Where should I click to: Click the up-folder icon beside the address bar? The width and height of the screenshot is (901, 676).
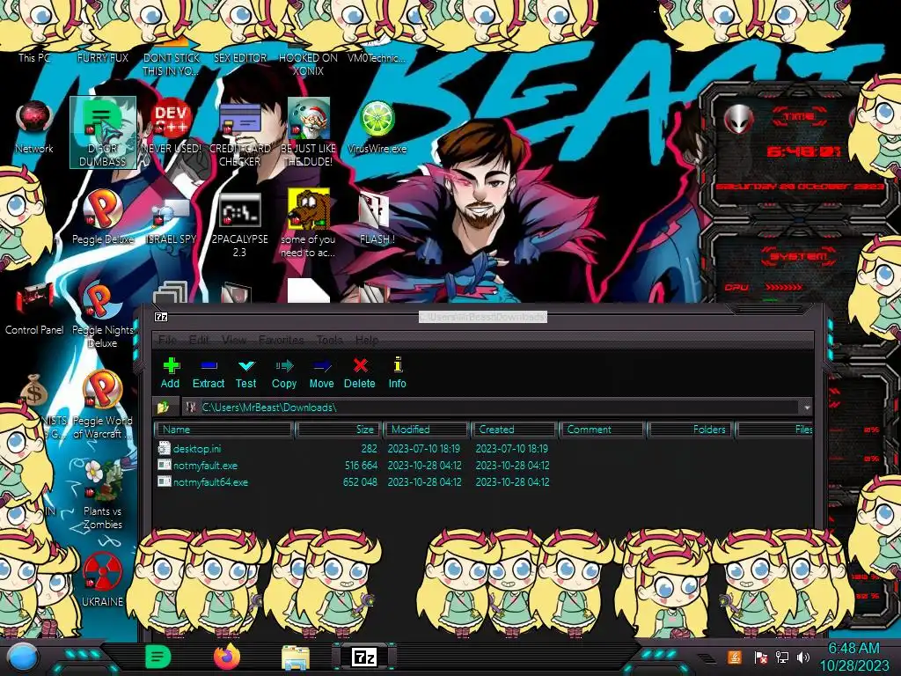(164, 407)
